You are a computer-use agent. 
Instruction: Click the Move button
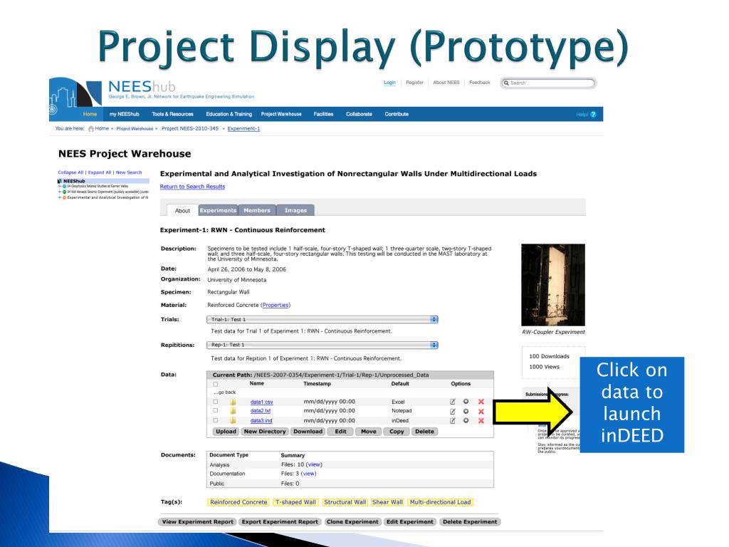369,432
